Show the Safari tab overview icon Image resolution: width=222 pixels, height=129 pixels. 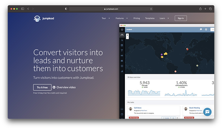pos(210,9)
